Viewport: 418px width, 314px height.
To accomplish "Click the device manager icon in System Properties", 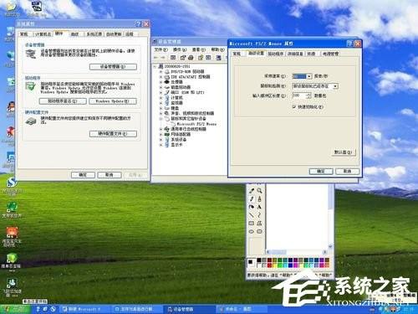I will pos(31,54).
